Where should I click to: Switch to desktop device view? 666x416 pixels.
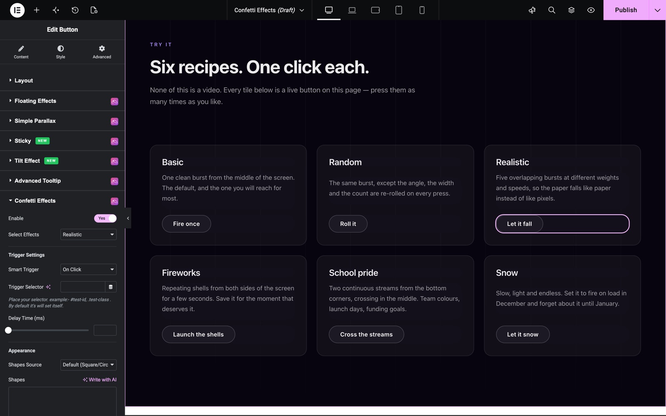(329, 10)
